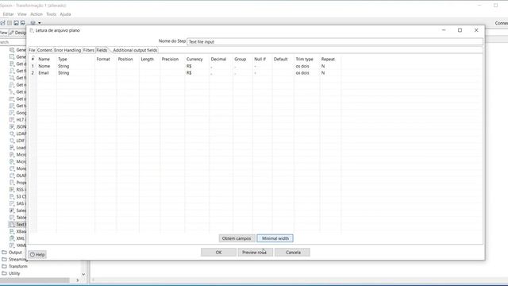Switch to the Error Handling tab
This screenshot has width=508, height=286.
(67, 50)
